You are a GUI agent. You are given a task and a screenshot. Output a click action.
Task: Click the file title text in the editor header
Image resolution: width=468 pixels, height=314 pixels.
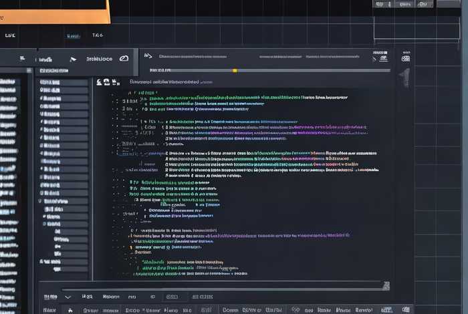pyautogui.click(x=164, y=82)
